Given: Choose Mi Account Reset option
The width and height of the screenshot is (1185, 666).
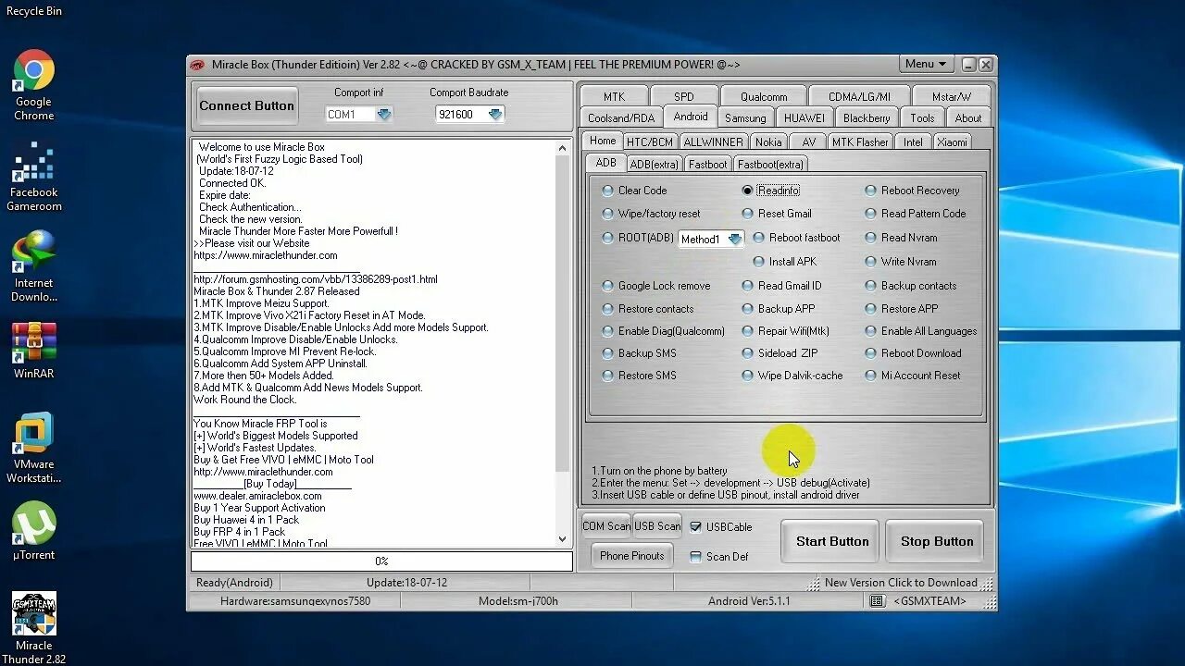Looking at the screenshot, I should [x=913, y=376].
